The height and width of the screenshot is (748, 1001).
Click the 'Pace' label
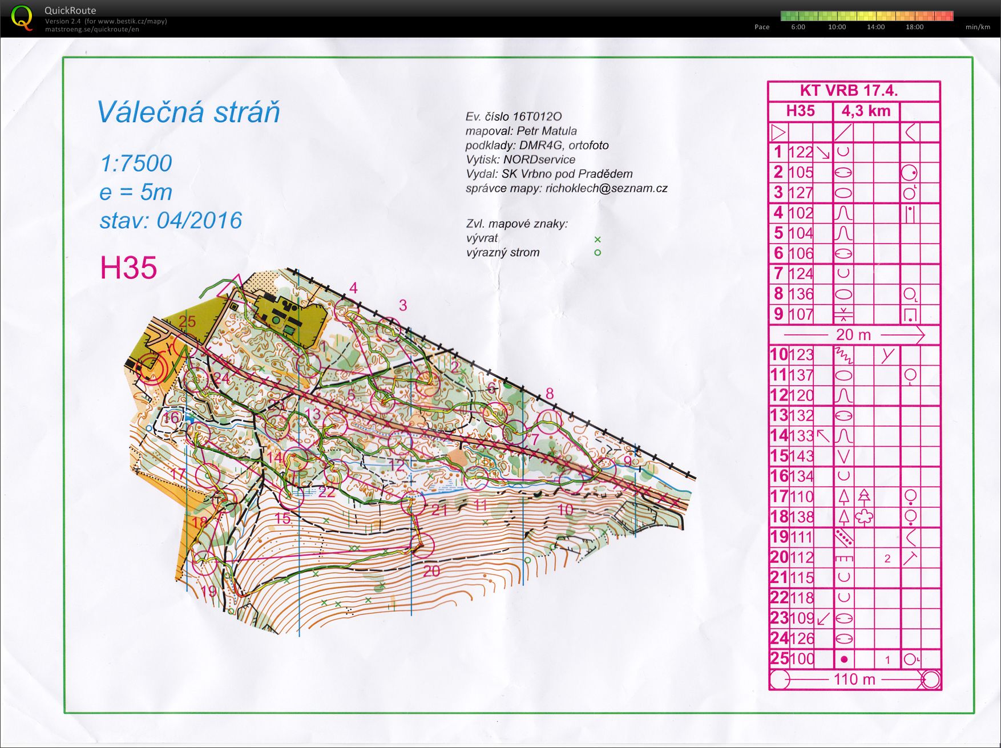coord(762,27)
